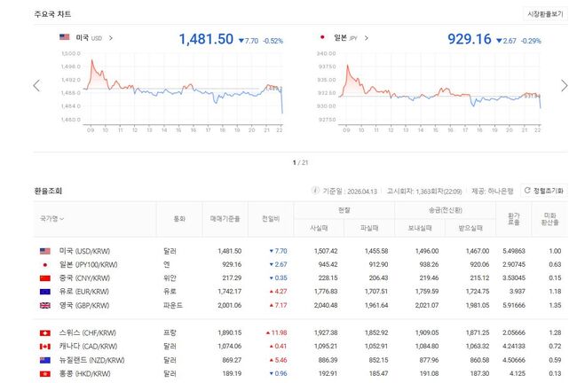The image size is (577, 383).
Task: Click the EU flag icon in the table
Action: pos(44,292)
